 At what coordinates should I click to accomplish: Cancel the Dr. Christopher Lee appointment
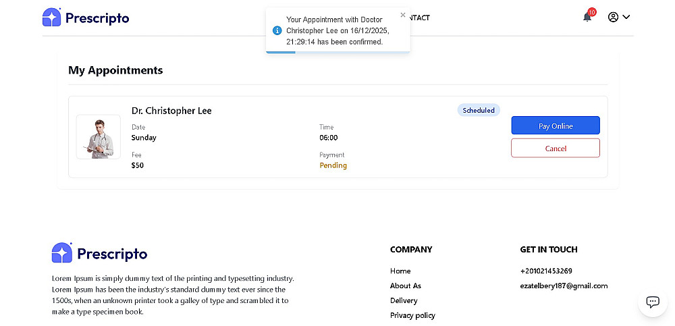555,148
